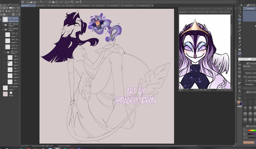The image size is (256, 149).
Task: Click the Hue (H) color slider
Action: click(x=252, y=130)
